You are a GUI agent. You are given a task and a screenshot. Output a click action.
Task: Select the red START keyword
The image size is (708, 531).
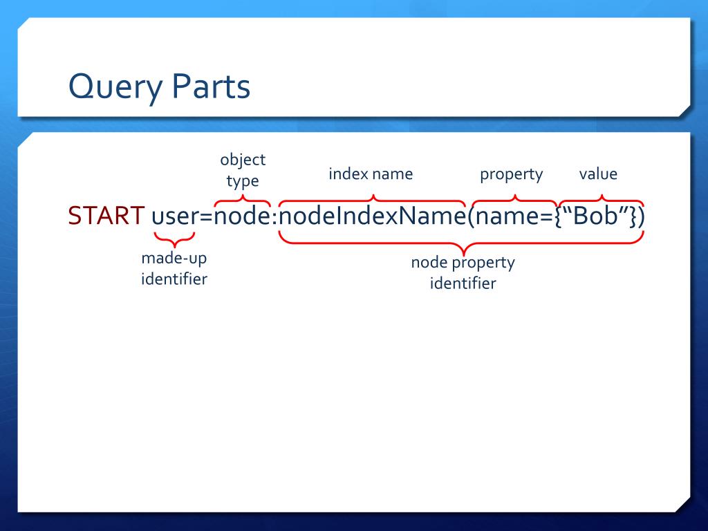coord(106,216)
